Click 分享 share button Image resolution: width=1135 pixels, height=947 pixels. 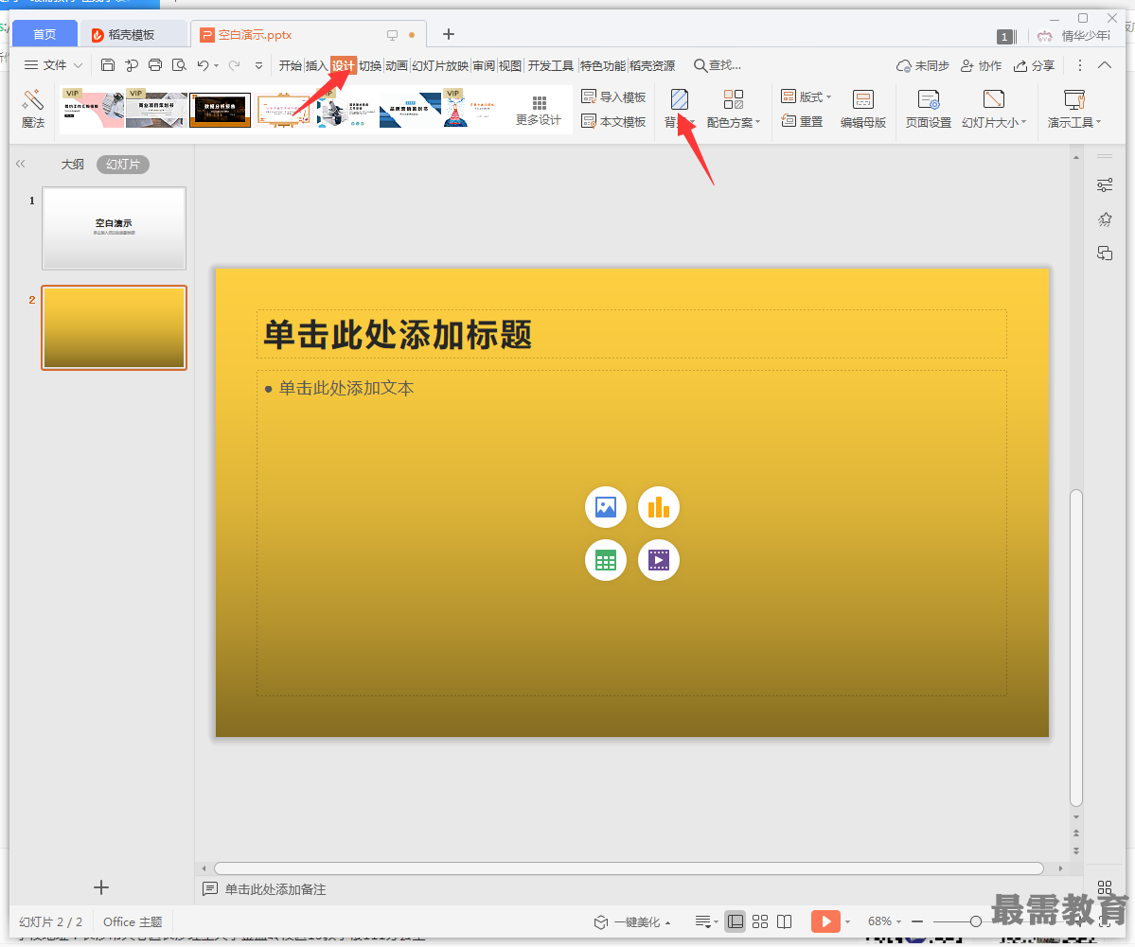[1035, 66]
